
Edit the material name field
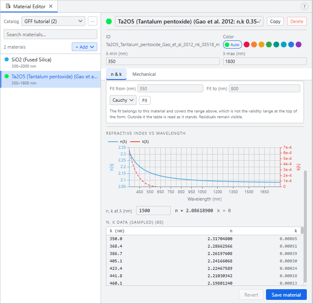point(189,21)
